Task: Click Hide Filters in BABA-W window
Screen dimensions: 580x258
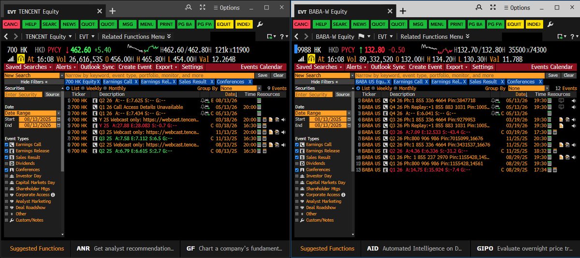Action: (323, 82)
